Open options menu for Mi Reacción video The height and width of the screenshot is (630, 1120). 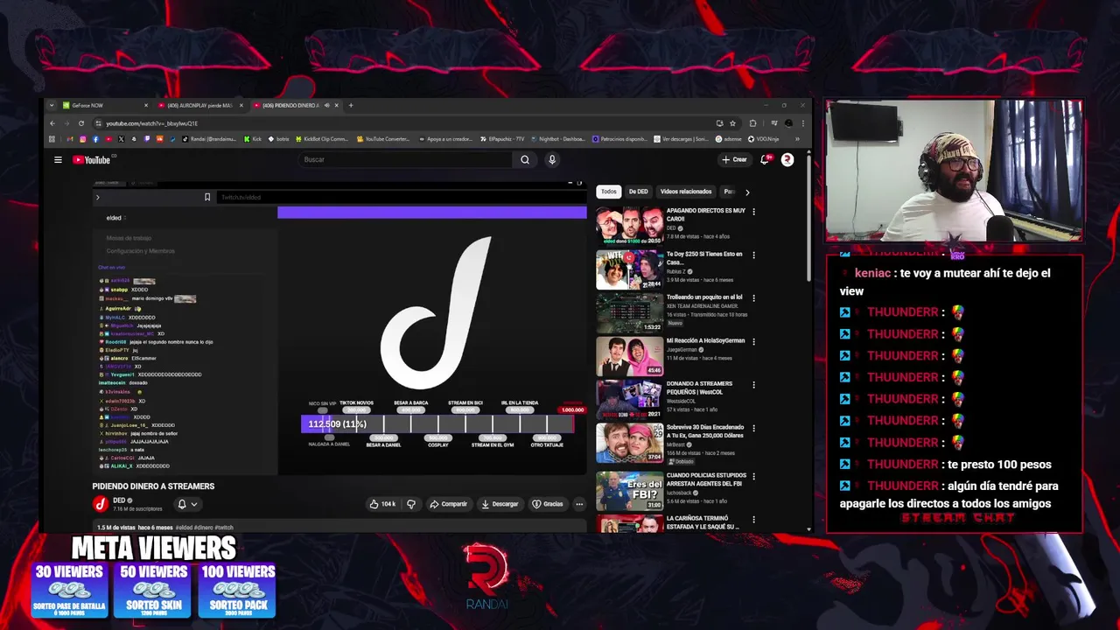click(753, 341)
